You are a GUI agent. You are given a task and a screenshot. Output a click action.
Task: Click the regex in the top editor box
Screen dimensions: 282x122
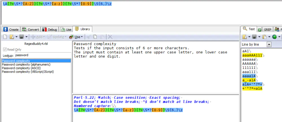[x=57, y=4]
